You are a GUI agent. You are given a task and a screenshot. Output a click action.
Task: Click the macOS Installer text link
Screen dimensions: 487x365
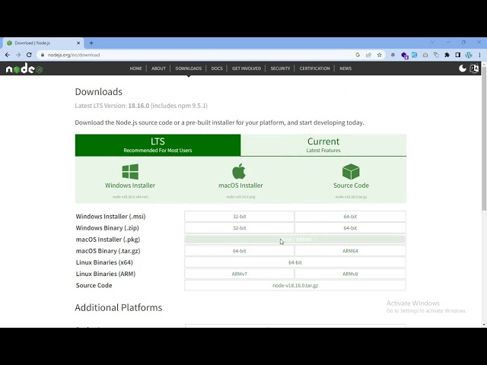tap(240, 186)
